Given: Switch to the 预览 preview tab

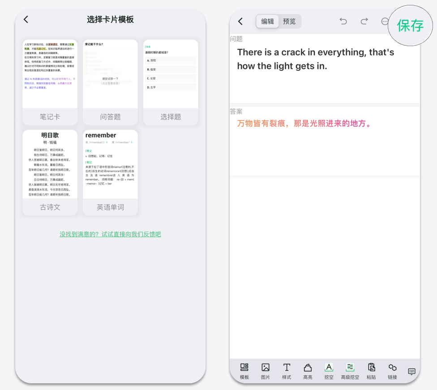Looking at the screenshot, I should click(289, 21).
